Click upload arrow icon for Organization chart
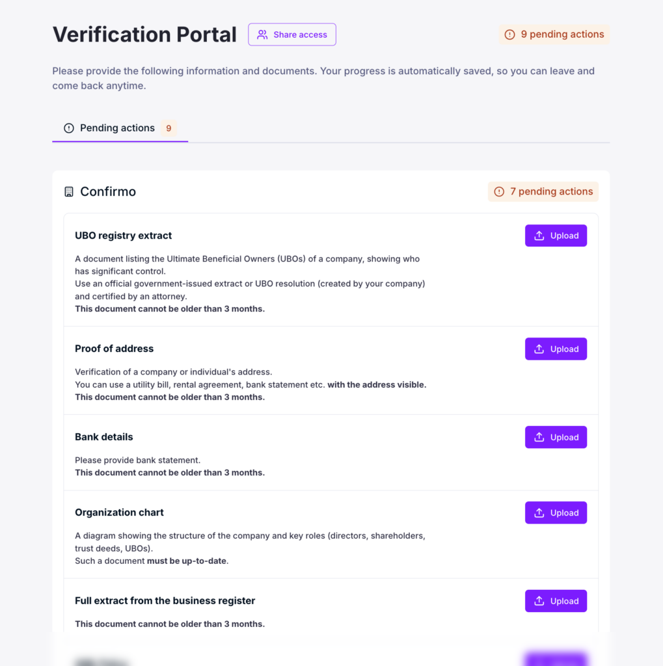663x666 pixels. pyautogui.click(x=539, y=513)
